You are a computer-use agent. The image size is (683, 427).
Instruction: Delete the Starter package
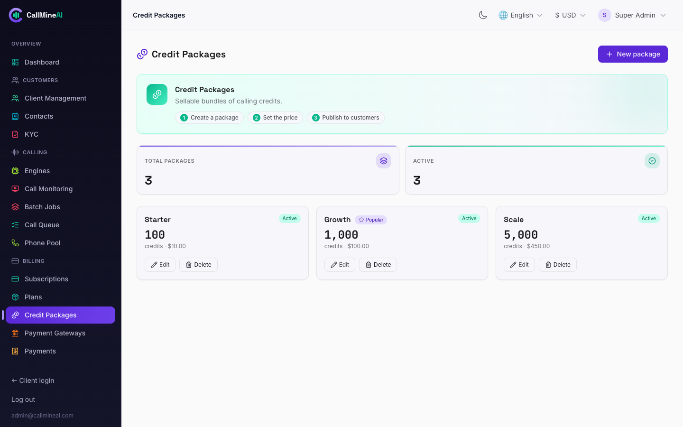[198, 265]
